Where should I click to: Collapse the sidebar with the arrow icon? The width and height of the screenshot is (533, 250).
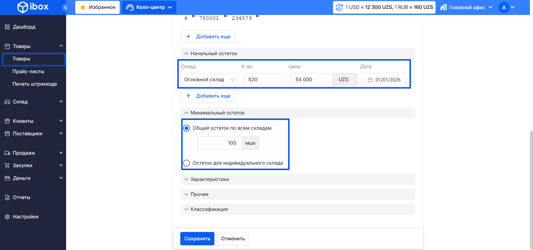coord(66,7)
